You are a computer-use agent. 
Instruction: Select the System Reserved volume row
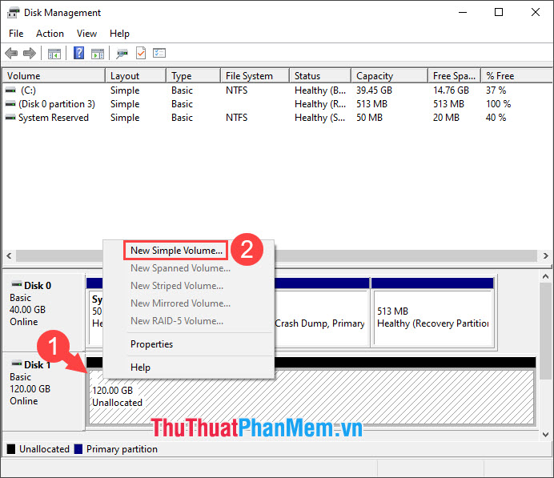(x=277, y=117)
